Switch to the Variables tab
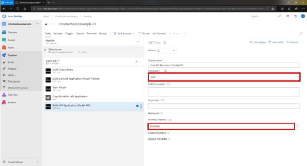307x166 pixels. pyautogui.click(x=58, y=34)
